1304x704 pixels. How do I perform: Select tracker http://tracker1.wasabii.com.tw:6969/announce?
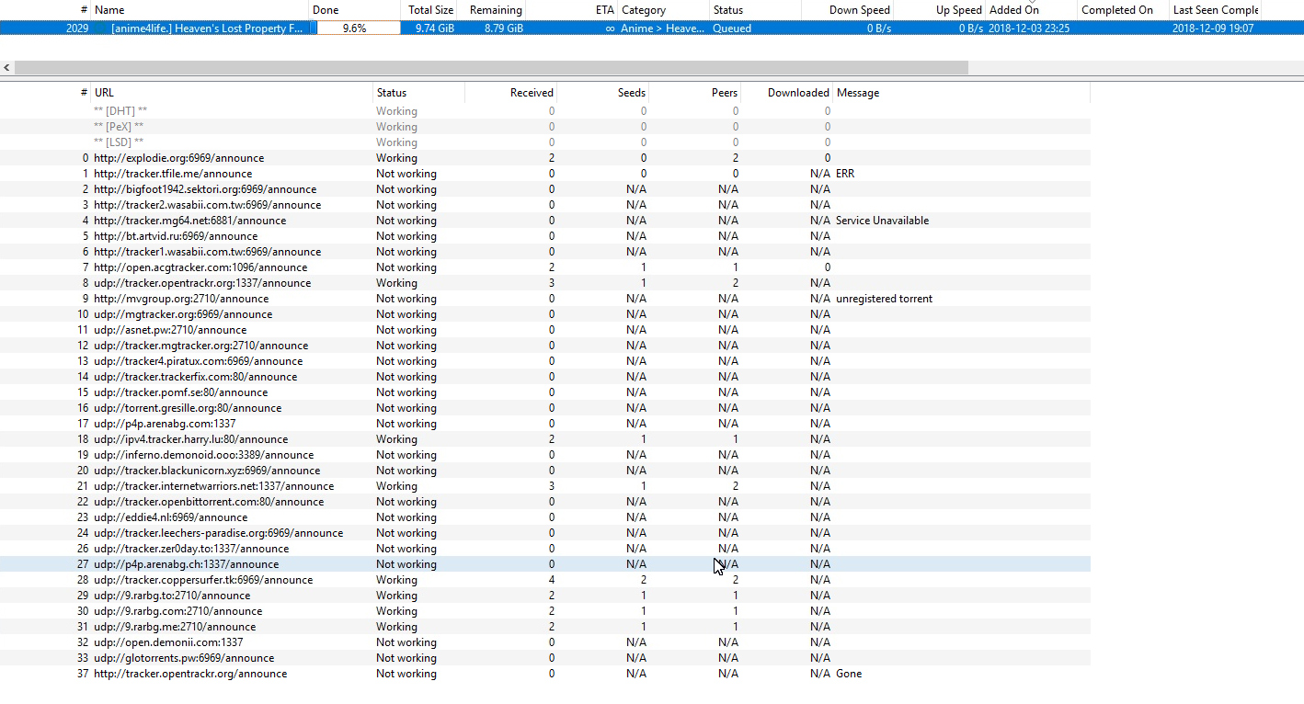(545, 252)
